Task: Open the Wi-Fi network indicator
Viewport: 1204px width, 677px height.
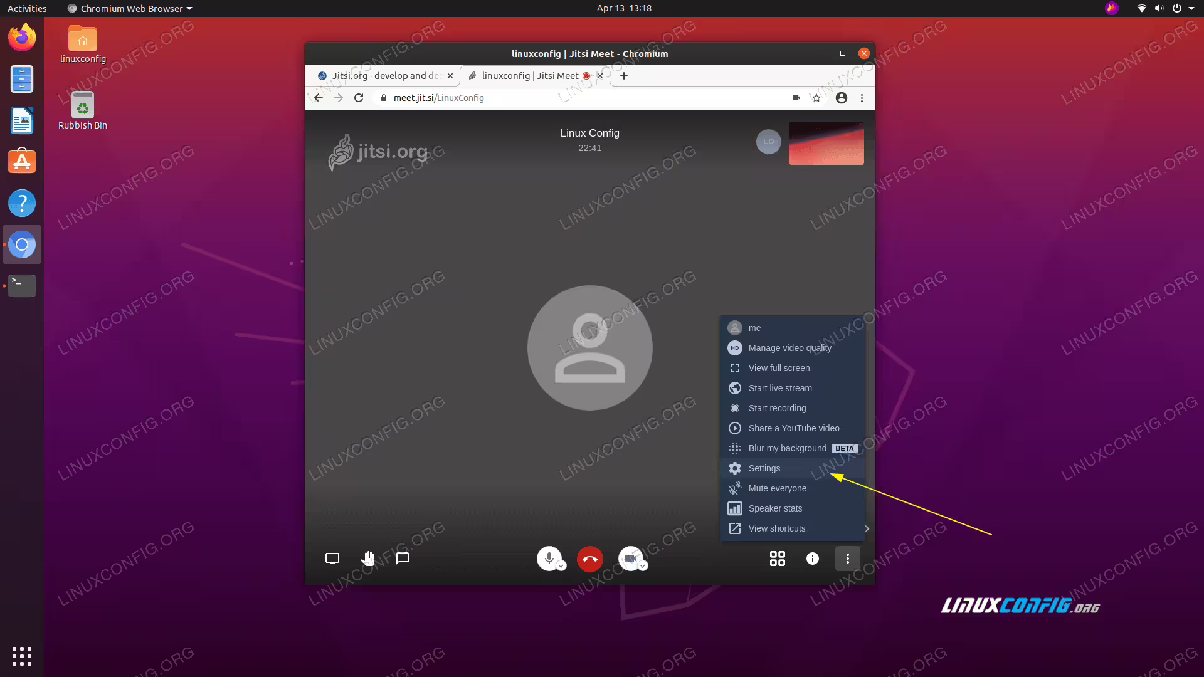Action: [1142, 8]
